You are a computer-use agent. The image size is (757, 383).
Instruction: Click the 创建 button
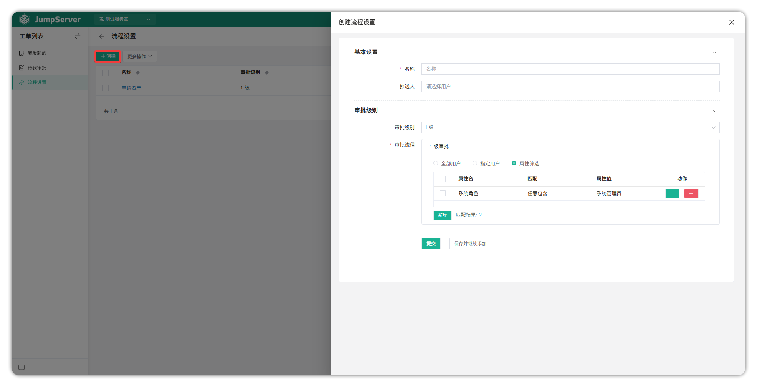click(108, 56)
